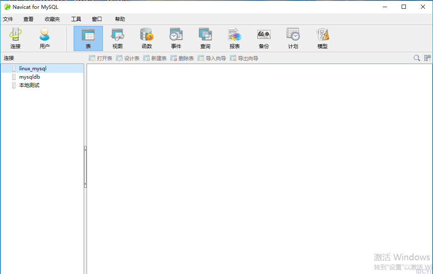Viewport: 433px width, 274px height.
Task: Collapse the connection pane via splitter handle
Action: click(x=85, y=167)
